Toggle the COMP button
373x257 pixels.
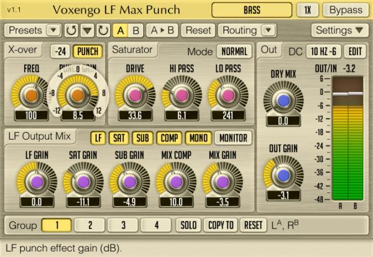coord(169,138)
